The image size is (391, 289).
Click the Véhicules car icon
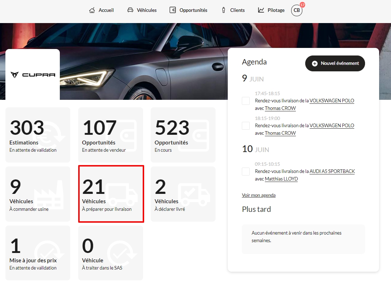click(x=130, y=10)
